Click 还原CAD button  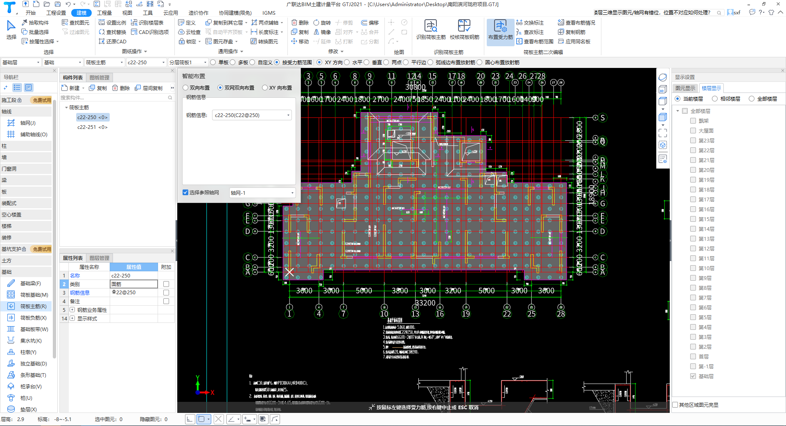click(x=113, y=41)
